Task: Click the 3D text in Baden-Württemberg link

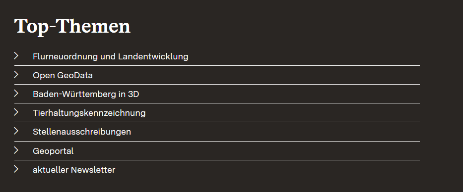Action: [133, 94]
